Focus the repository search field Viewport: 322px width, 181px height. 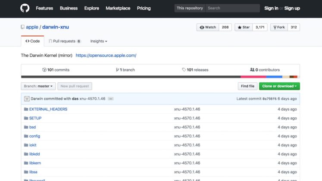[x=232, y=8]
